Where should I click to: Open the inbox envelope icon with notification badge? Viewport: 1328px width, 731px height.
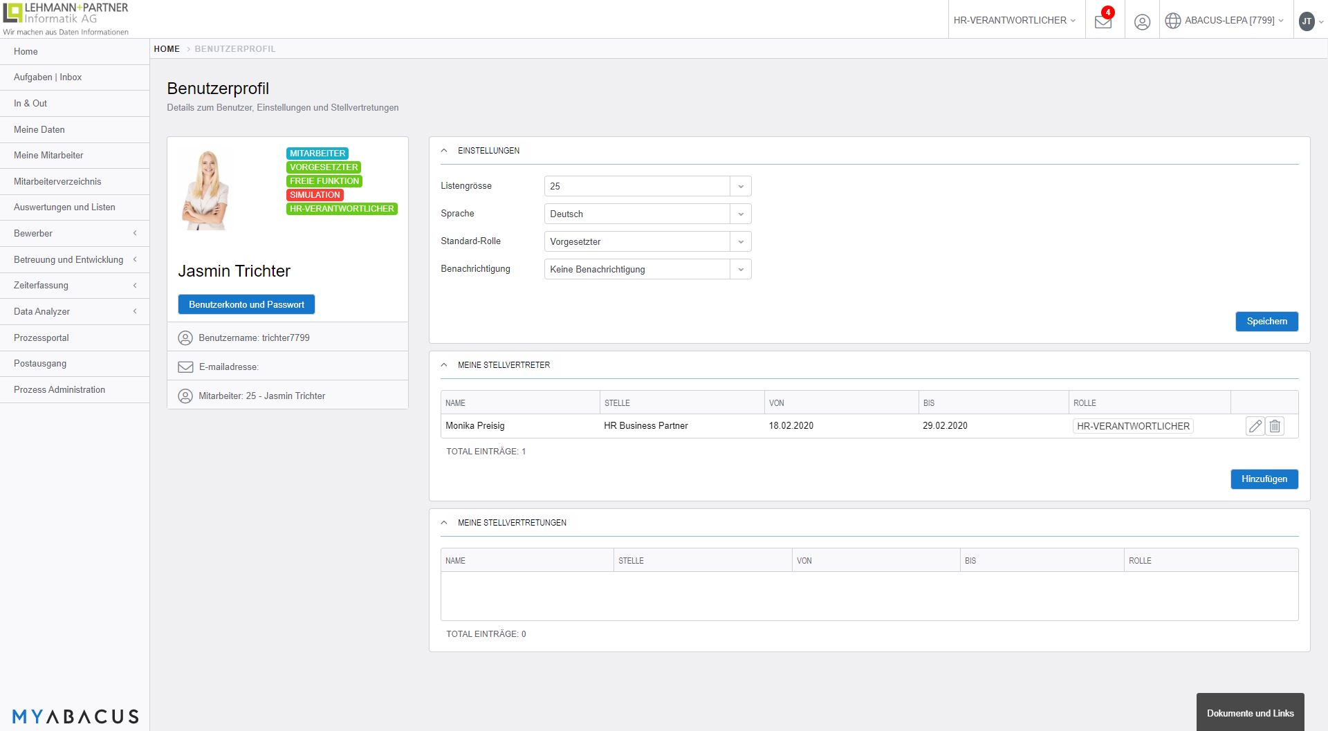(x=1104, y=20)
